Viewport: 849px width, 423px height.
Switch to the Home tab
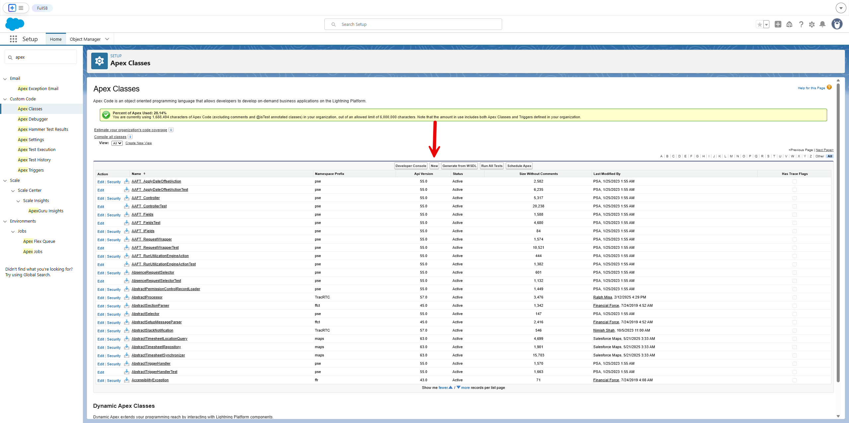(56, 39)
